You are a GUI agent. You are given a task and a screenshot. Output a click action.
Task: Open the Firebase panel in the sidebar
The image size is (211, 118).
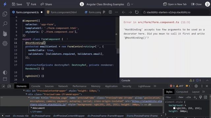5,33
